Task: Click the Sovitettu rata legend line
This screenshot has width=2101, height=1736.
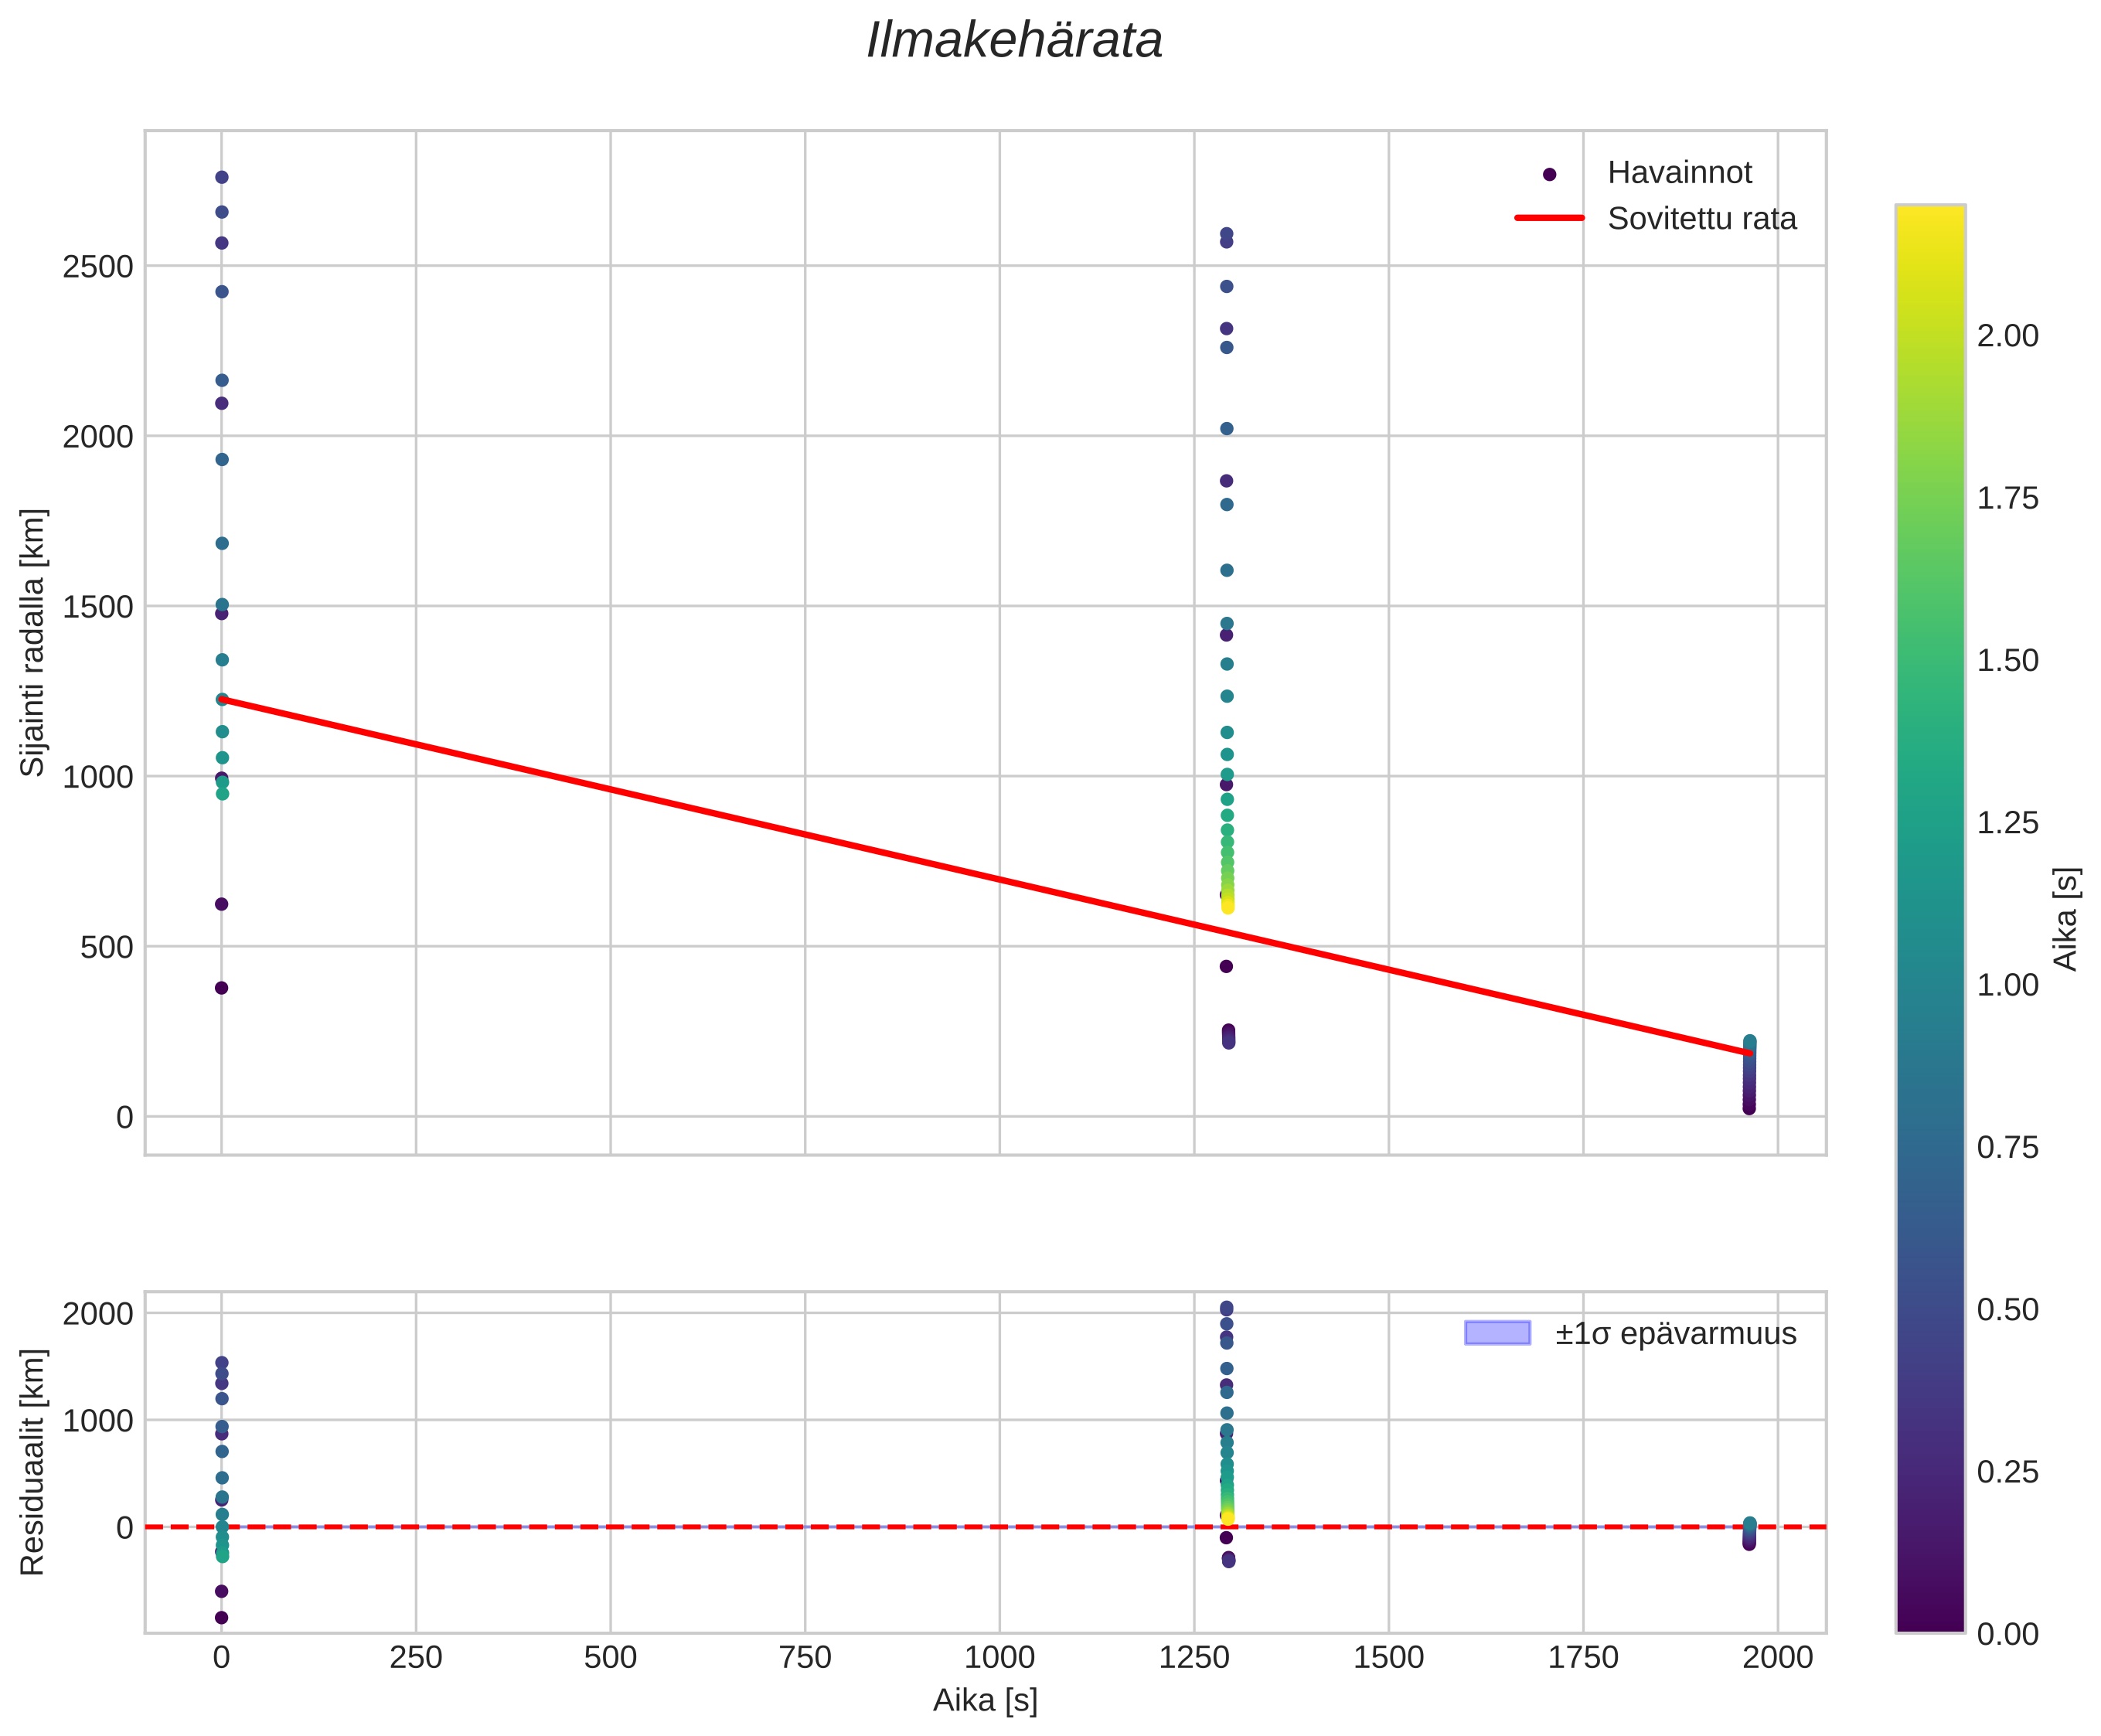Action: click(x=1549, y=218)
